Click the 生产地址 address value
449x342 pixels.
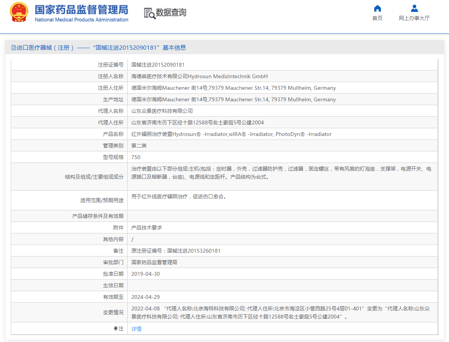(x=234, y=99)
